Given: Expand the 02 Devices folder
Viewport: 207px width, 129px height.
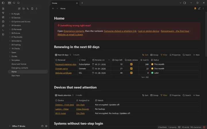Looking at the screenshot, I should click(16, 18).
